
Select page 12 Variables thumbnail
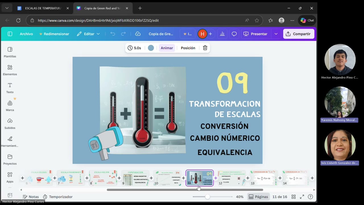coord(231,178)
